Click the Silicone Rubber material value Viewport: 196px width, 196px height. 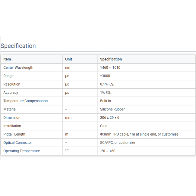tap(112, 109)
